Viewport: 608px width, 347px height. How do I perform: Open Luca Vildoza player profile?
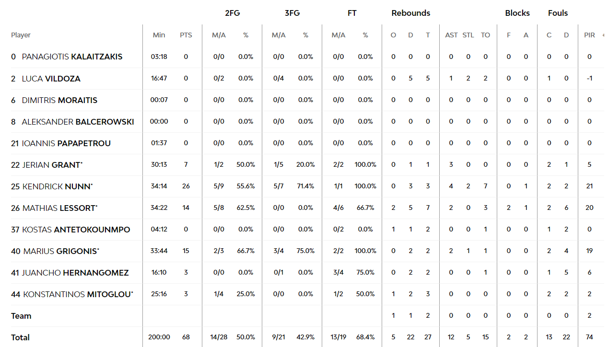51,79
